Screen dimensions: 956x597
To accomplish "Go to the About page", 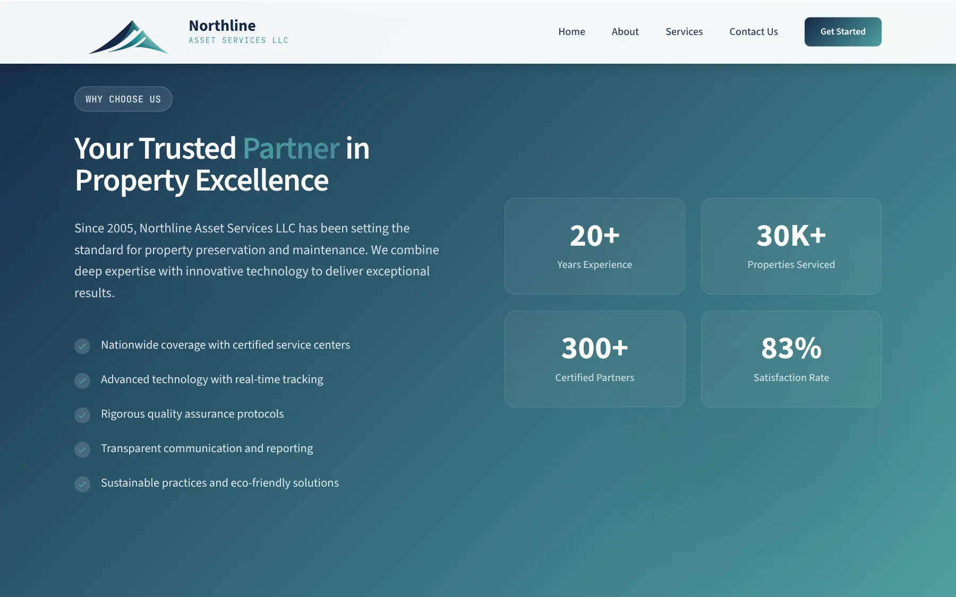I will pyautogui.click(x=625, y=32).
